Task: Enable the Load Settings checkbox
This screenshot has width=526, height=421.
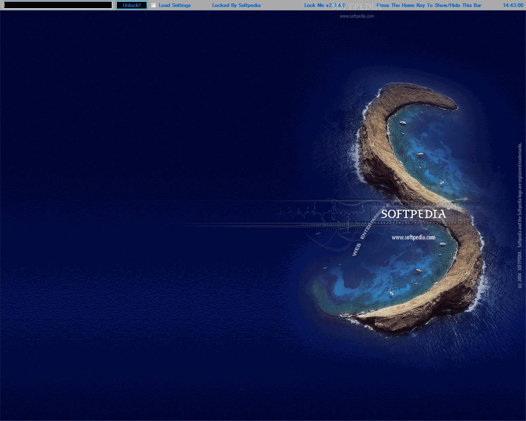Action: pos(153,5)
